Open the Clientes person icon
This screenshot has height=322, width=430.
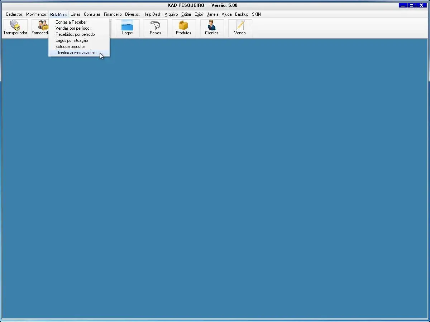(x=212, y=28)
